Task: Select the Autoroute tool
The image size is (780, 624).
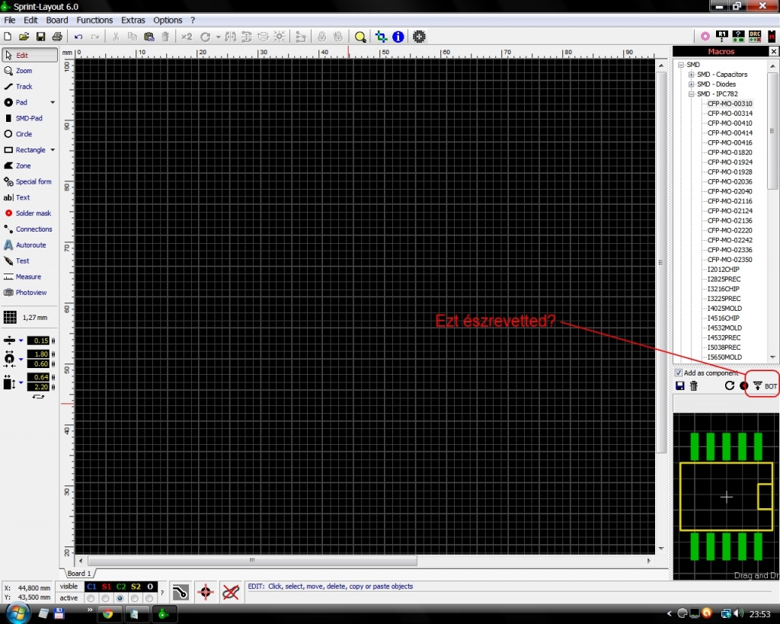Action: coord(30,245)
